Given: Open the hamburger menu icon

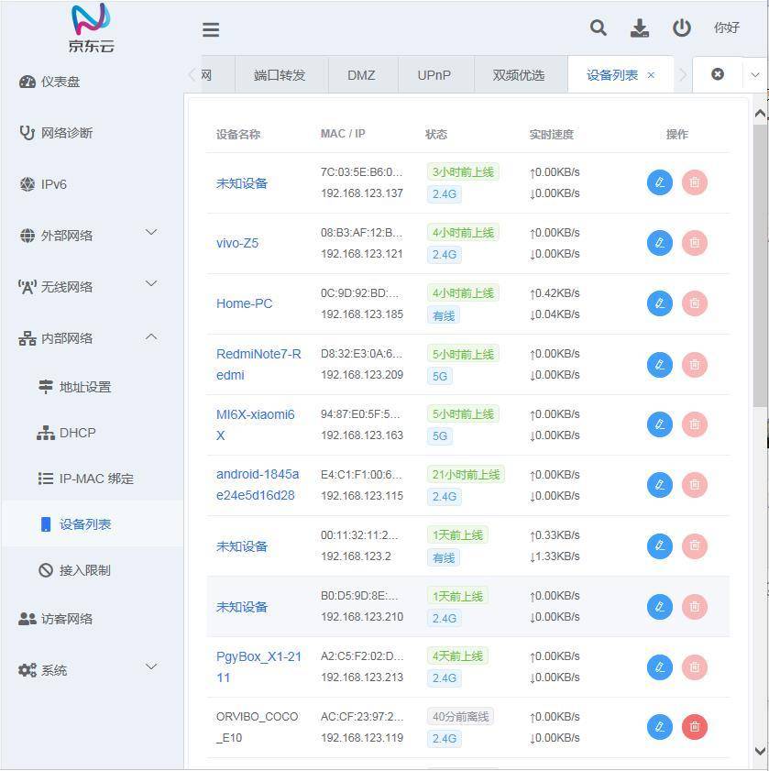Looking at the screenshot, I should (x=211, y=29).
